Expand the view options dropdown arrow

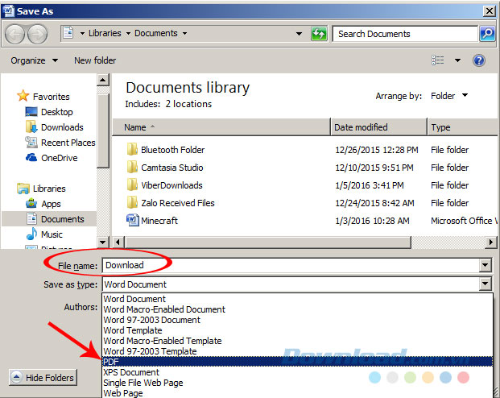[x=457, y=60]
